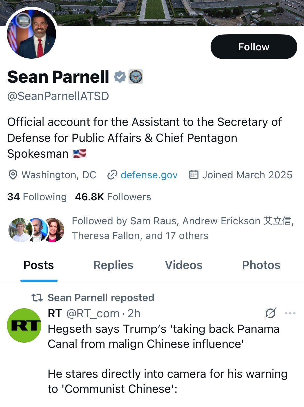This screenshot has width=304, height=407.
Task: Open the three-dot more menu on RT post
Action: pos(290,313)
